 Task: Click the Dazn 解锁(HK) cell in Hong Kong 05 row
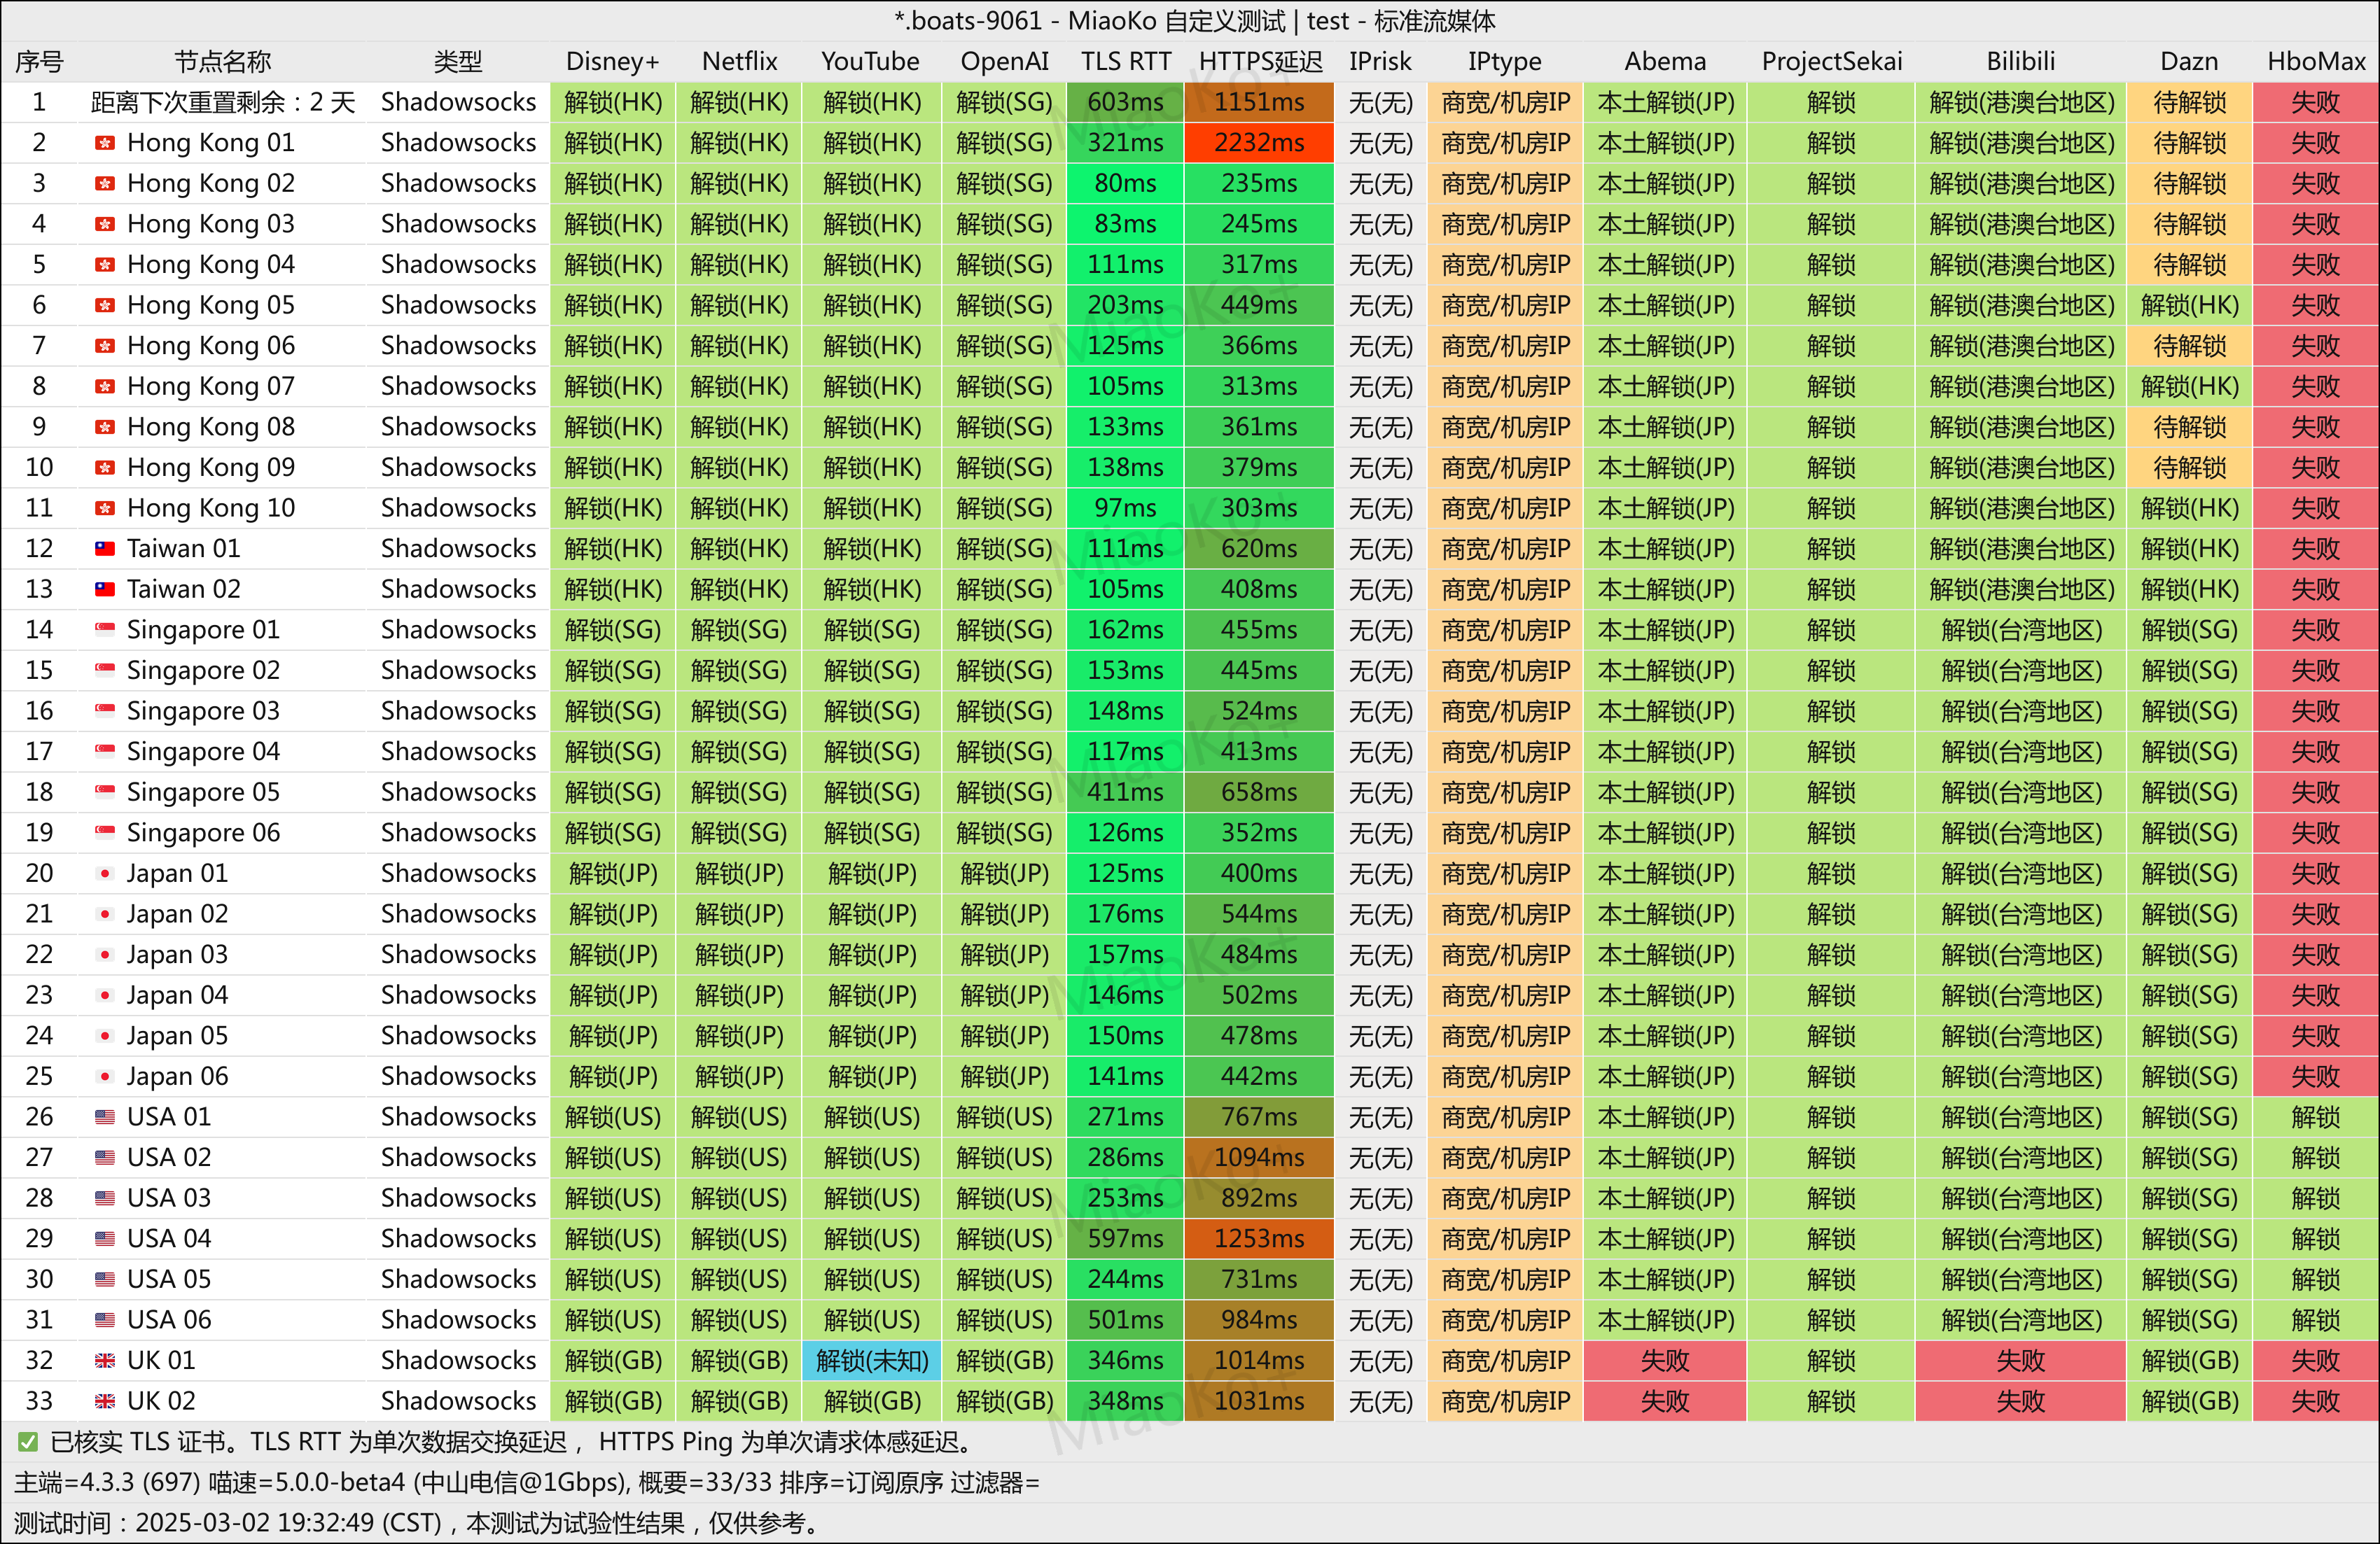(2189, 304)
